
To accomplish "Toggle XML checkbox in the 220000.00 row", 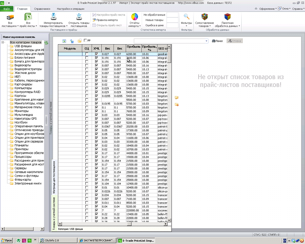I will point(96,210).
